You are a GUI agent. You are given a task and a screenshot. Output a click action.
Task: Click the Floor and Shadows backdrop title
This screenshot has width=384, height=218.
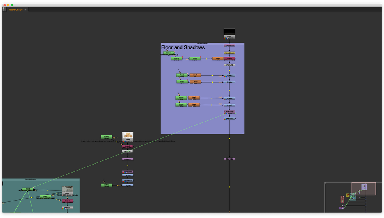click(183, 47)
